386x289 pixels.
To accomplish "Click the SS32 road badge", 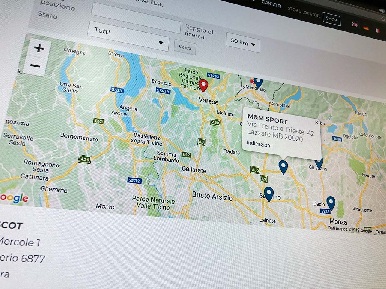I will (135, 181).
